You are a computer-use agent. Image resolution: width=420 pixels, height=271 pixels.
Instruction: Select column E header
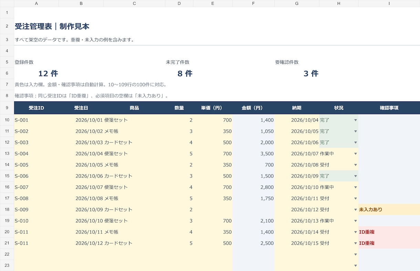(213, 3)
